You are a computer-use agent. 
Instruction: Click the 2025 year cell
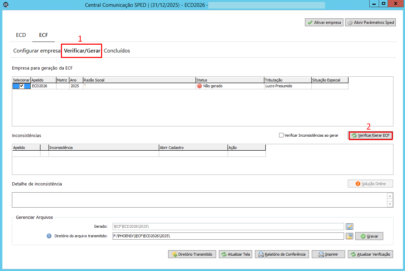[x=76, y=86]
